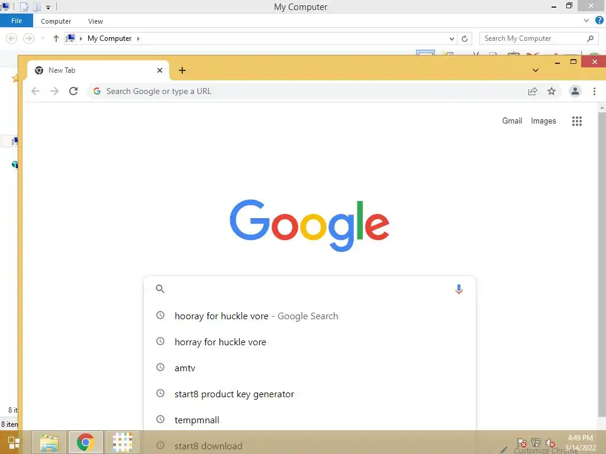
Task: Bookmark this tab with the star icon
Action: point(552,91)
